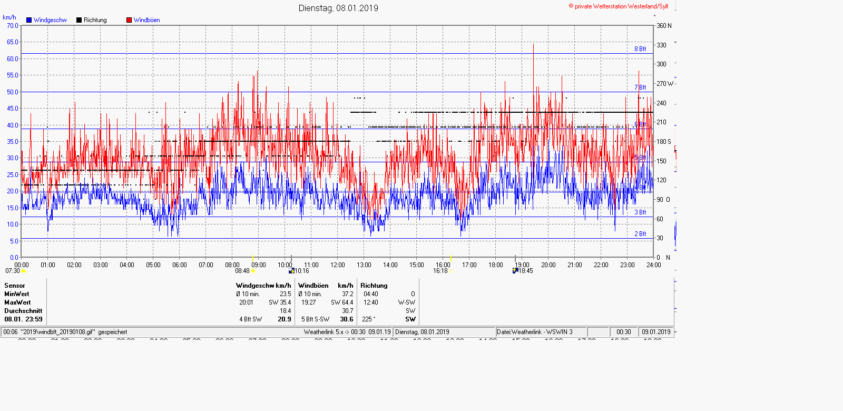Click the 'MinWert' row header
Image resolution: width=843 pixels, height=411 pixels.
(17, 294)
